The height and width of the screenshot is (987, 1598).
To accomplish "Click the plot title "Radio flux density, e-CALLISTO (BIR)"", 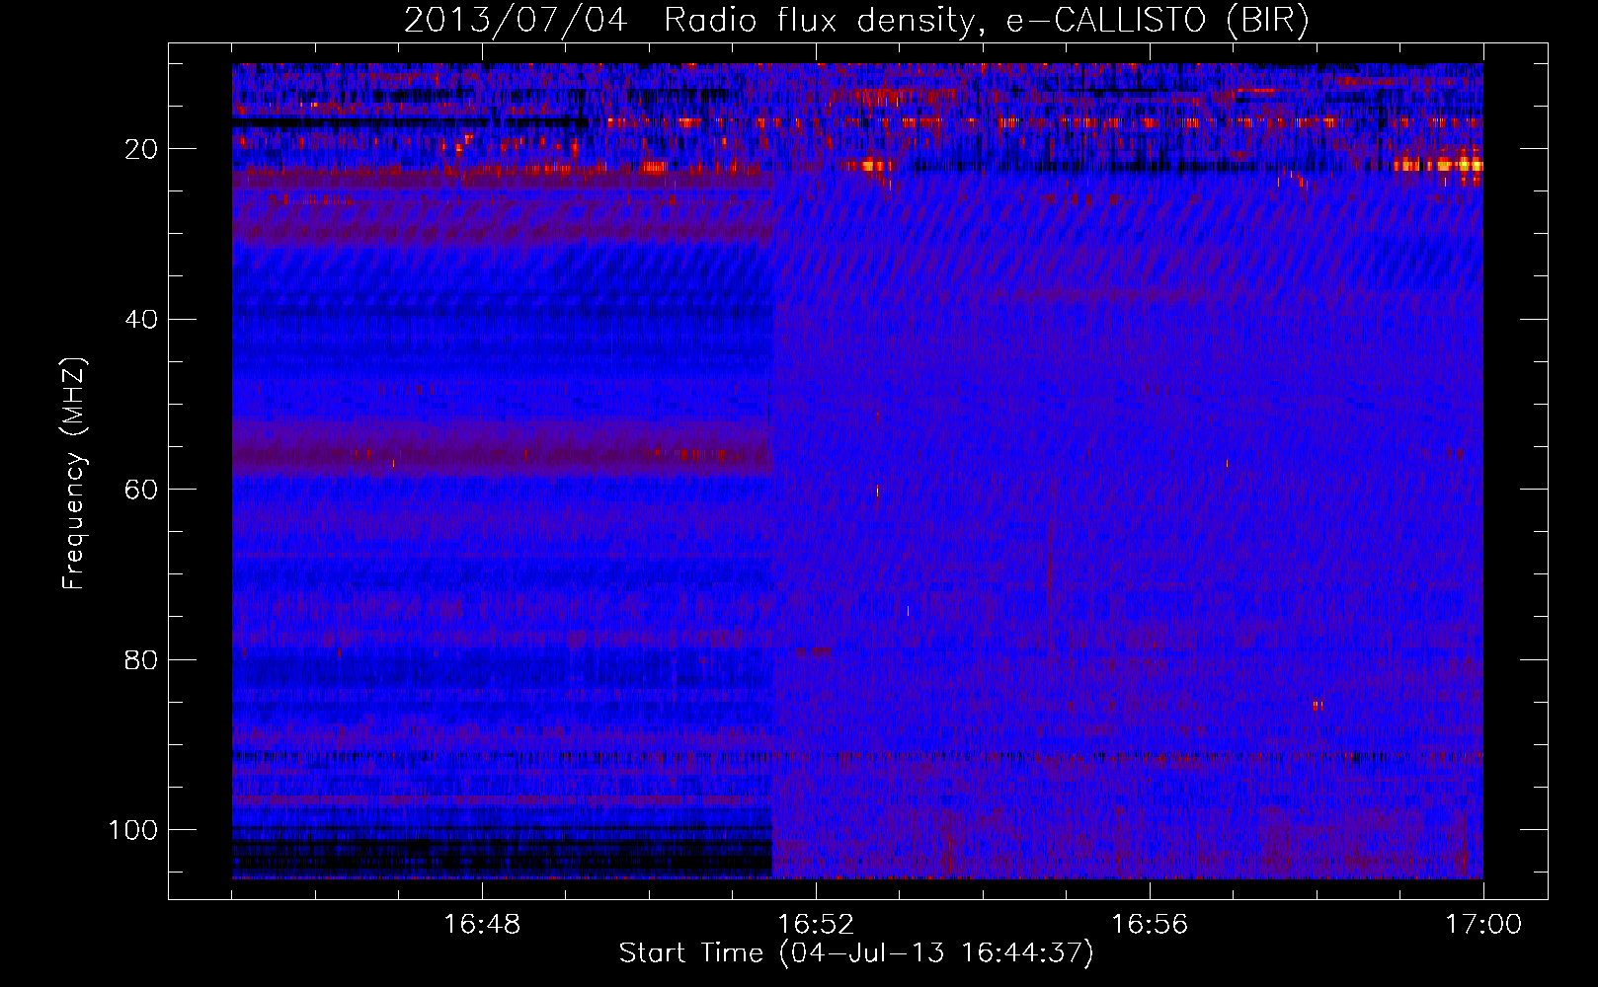I will tap(986, 21).
